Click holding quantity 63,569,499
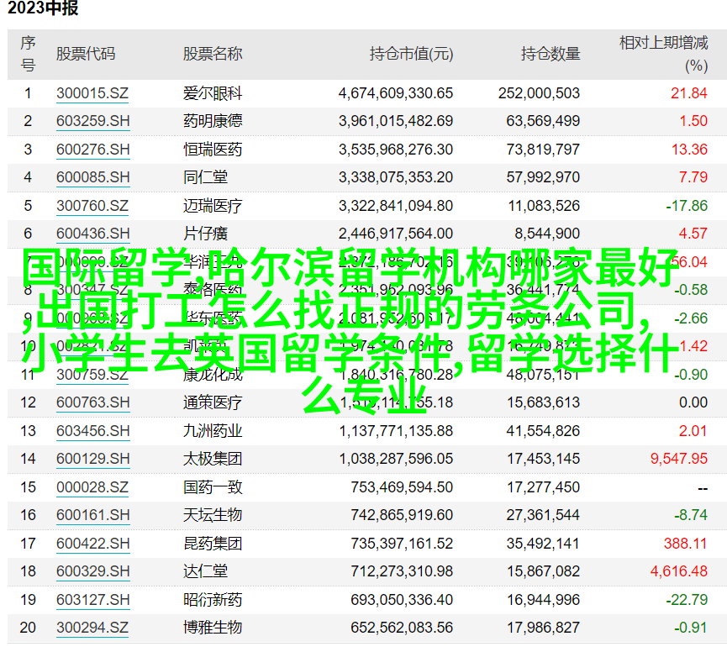Viewport: 727px width, 652px height. coord(543,121)
